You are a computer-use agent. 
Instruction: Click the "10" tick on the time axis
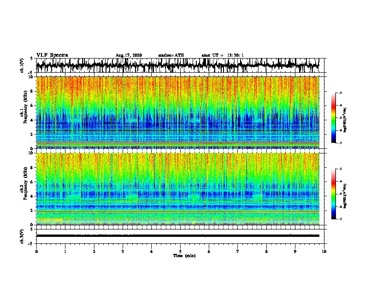[x=324, y=252]
